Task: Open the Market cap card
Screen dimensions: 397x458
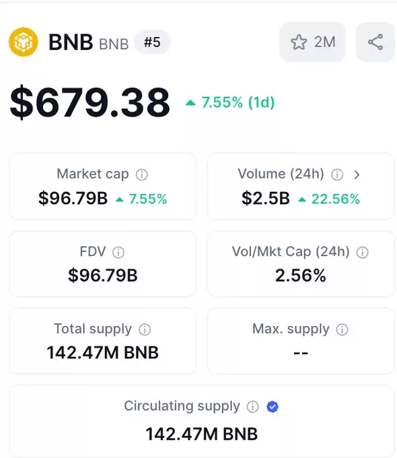Action: (103, 187)
